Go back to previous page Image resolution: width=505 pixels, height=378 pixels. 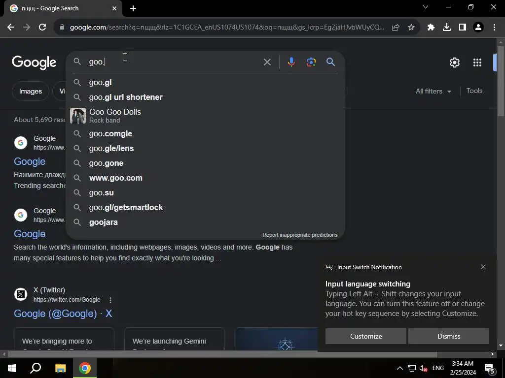tap(11, 28)
